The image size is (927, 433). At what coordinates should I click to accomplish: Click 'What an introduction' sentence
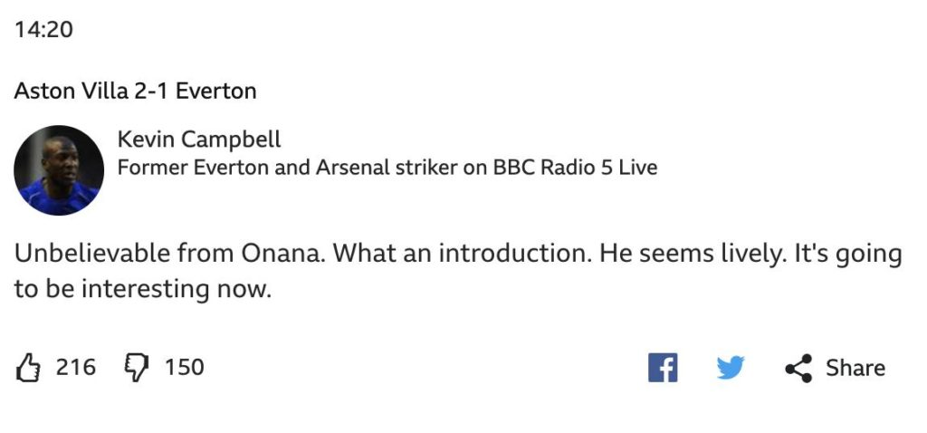(x=463, y=253)
